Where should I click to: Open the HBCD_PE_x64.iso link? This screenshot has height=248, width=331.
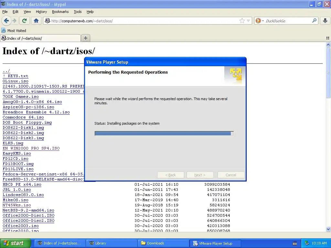tap(22, 184)
